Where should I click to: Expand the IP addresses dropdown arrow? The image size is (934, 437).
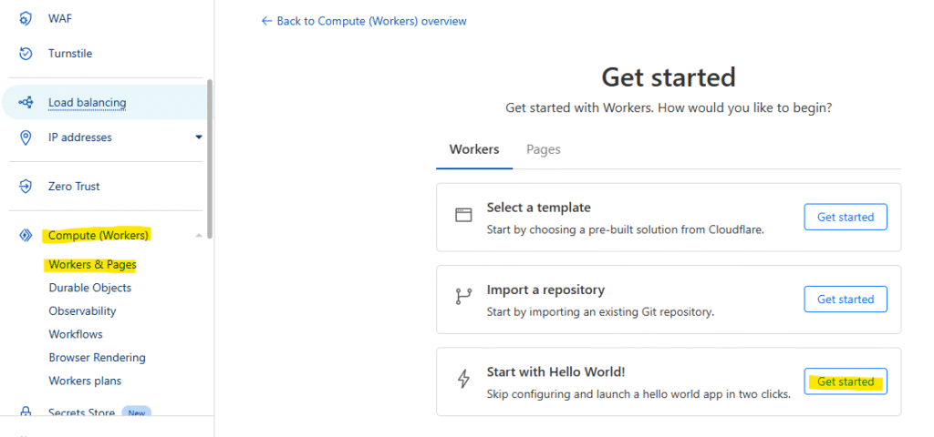click(199, 137)
